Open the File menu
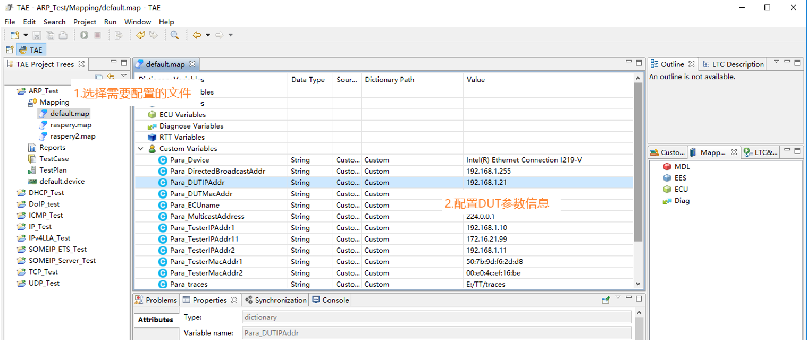The height and width of the screenshot is (342, 807). tap(10, 22)
